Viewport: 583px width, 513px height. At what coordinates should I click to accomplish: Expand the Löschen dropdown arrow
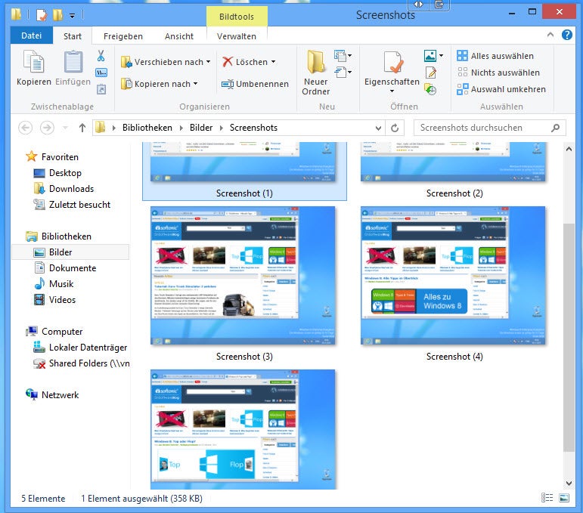(x=273, y=62)
